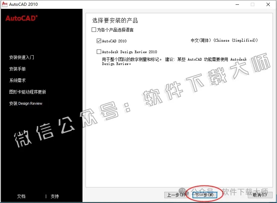Check the Autodesk Design Review 2010 checkbox
This screenshot has height=203, width=277.
coord(99,52)
